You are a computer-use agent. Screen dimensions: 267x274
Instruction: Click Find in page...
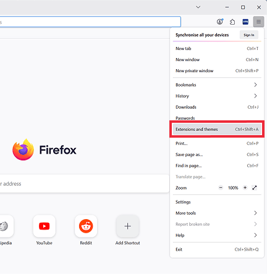pyautogui.click(x=217, y=165)
